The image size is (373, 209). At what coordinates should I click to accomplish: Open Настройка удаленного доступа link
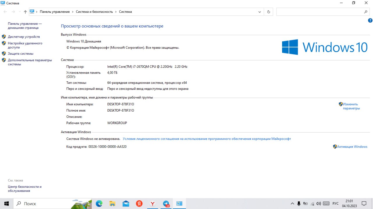point(25,45)
